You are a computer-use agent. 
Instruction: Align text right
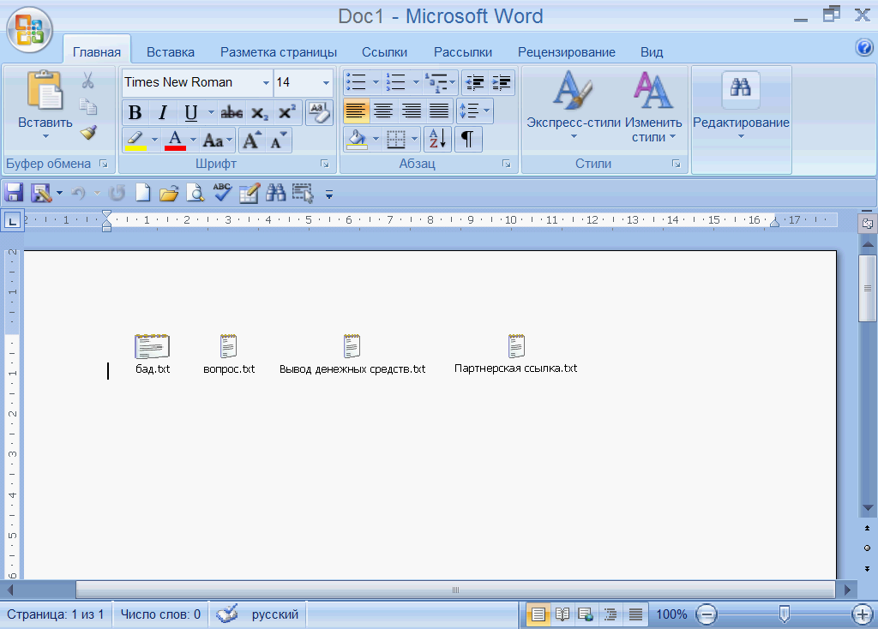pos(412,111)
